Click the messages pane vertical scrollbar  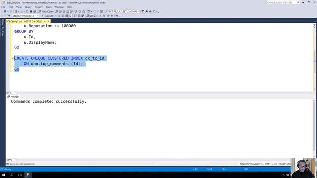coord(314,128)
